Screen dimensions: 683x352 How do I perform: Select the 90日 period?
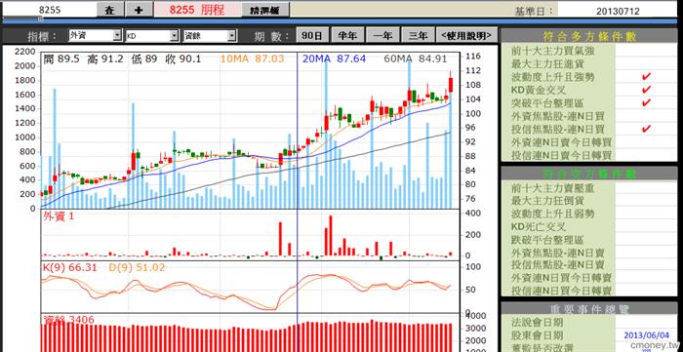[x=312, y=36]
